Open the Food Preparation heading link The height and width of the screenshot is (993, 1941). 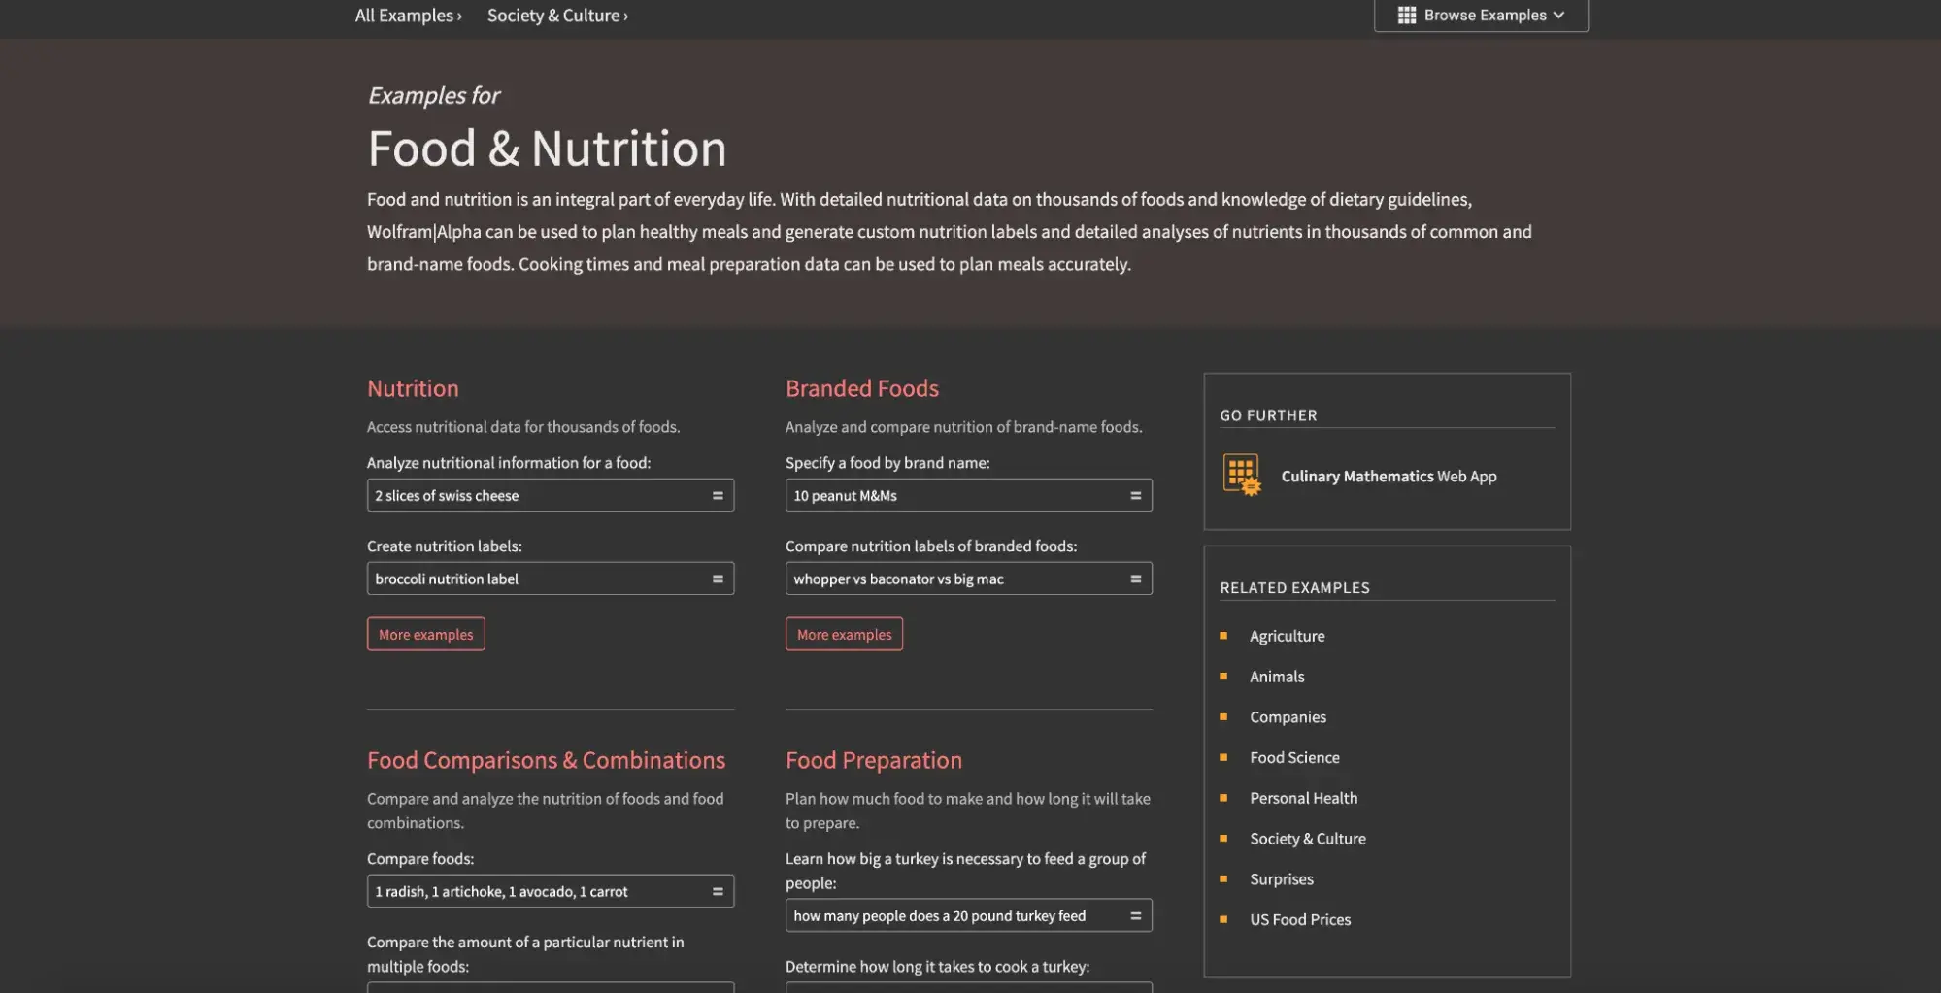(873, 760)
